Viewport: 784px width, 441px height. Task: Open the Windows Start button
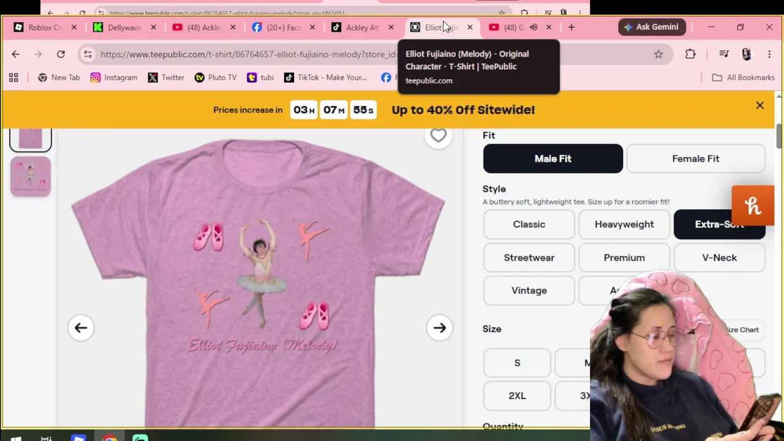coord(17,437)
